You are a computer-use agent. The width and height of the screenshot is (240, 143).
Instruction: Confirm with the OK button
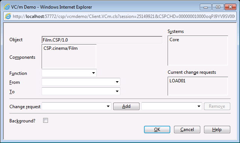157,130
